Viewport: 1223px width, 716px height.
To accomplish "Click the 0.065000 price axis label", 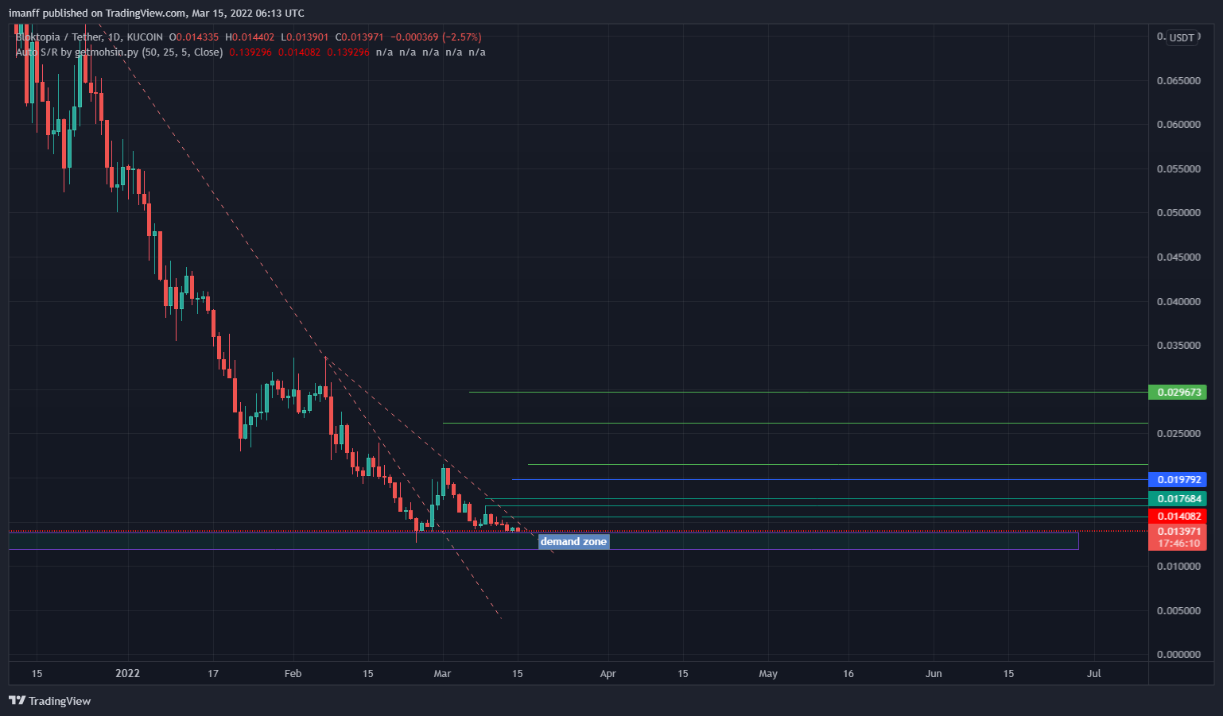I will point(1178,81).
